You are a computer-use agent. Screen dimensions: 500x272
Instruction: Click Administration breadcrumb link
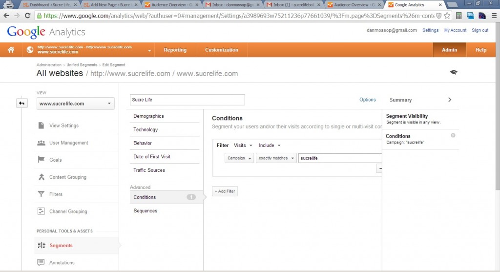pos(49,65)
